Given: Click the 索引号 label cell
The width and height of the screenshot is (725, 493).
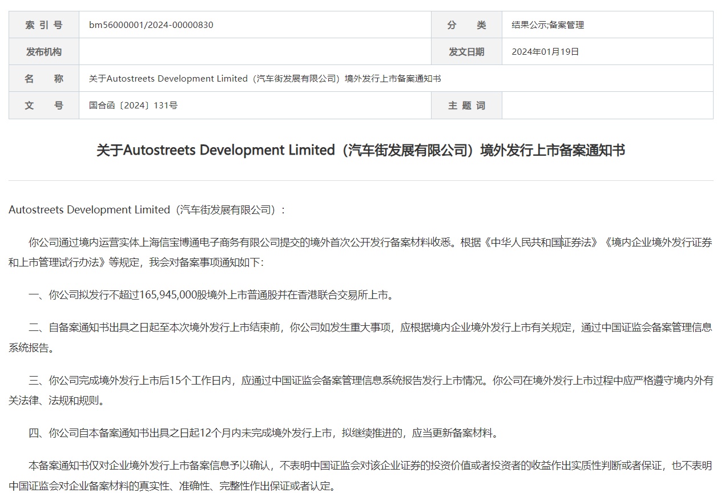Looking at the screenshot, I should pyautogui.click(x=44, y=25).
